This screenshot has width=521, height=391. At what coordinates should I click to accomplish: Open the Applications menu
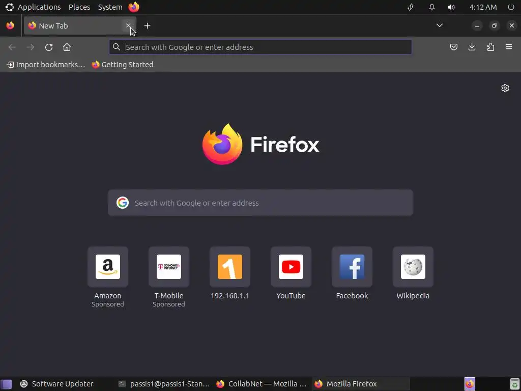[x=33, y=7]
